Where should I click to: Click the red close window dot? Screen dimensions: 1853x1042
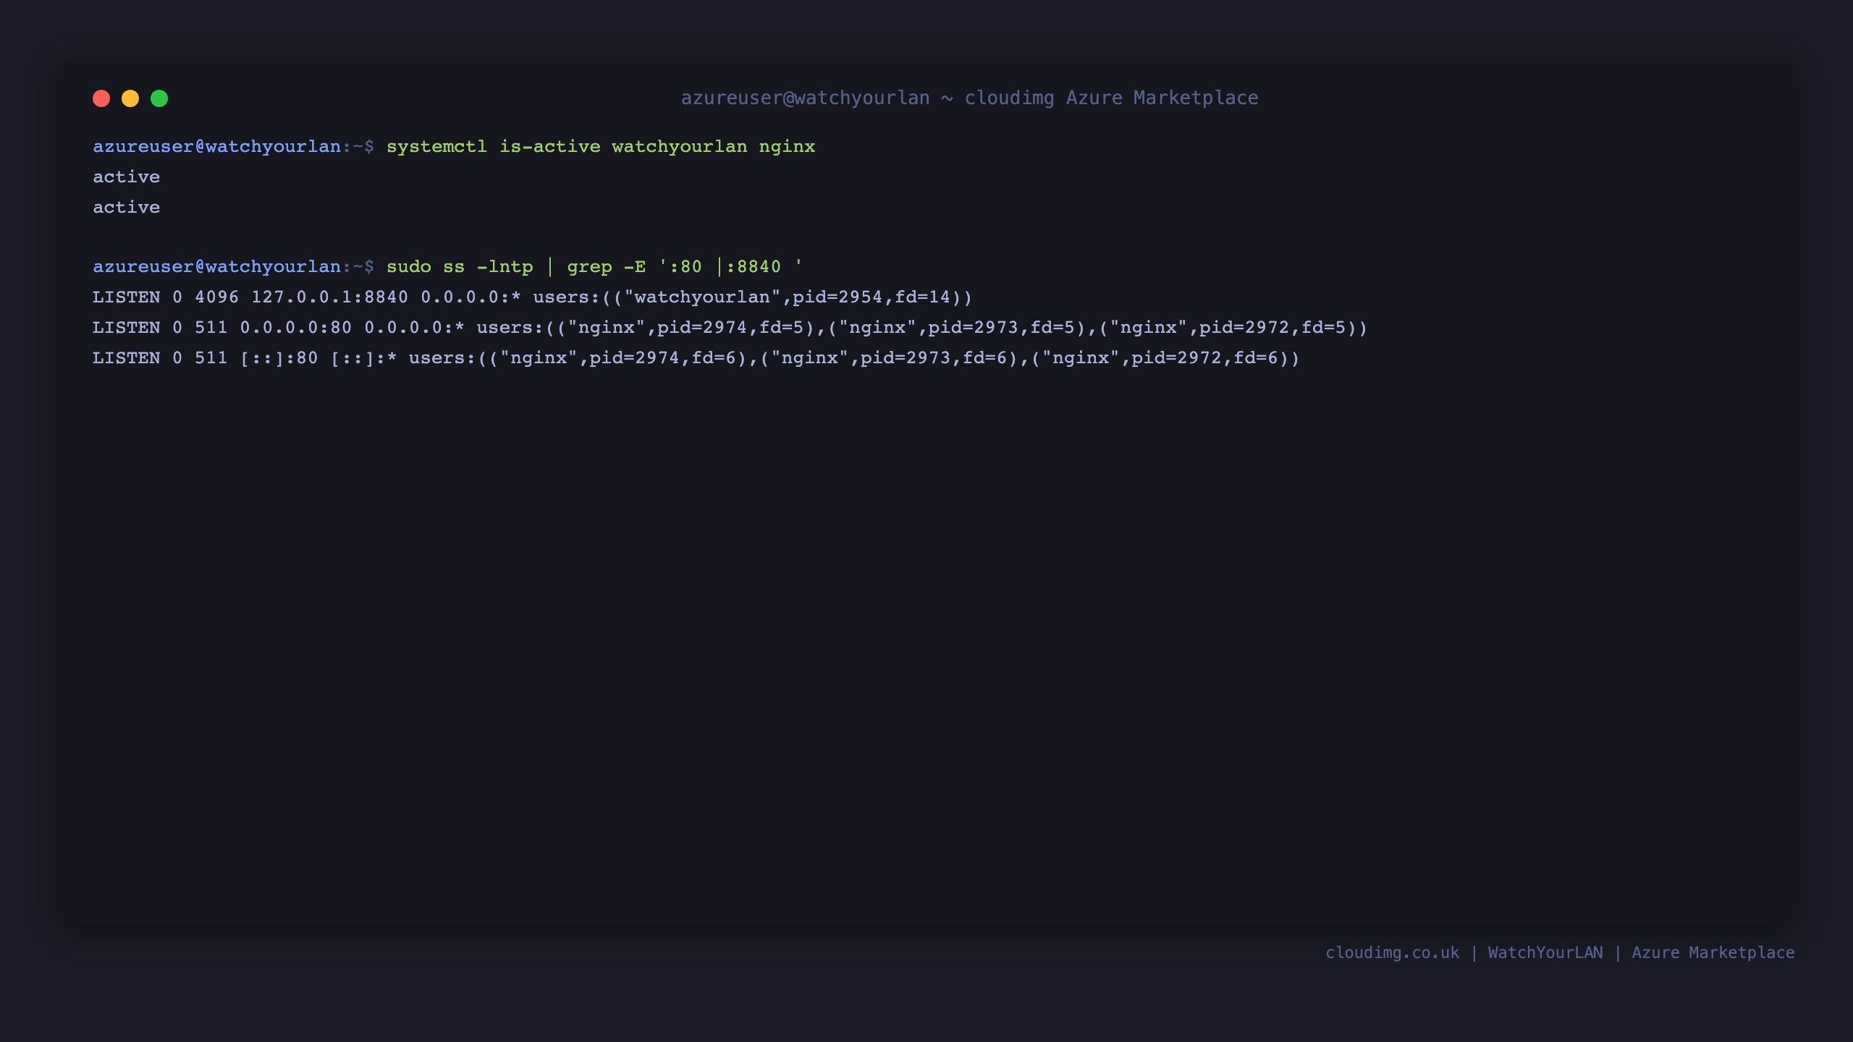click(101, 98)
